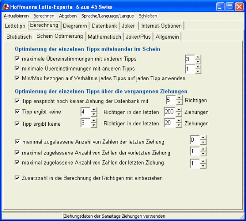Switch to the Diagramm tab

(x=75, y=26)
